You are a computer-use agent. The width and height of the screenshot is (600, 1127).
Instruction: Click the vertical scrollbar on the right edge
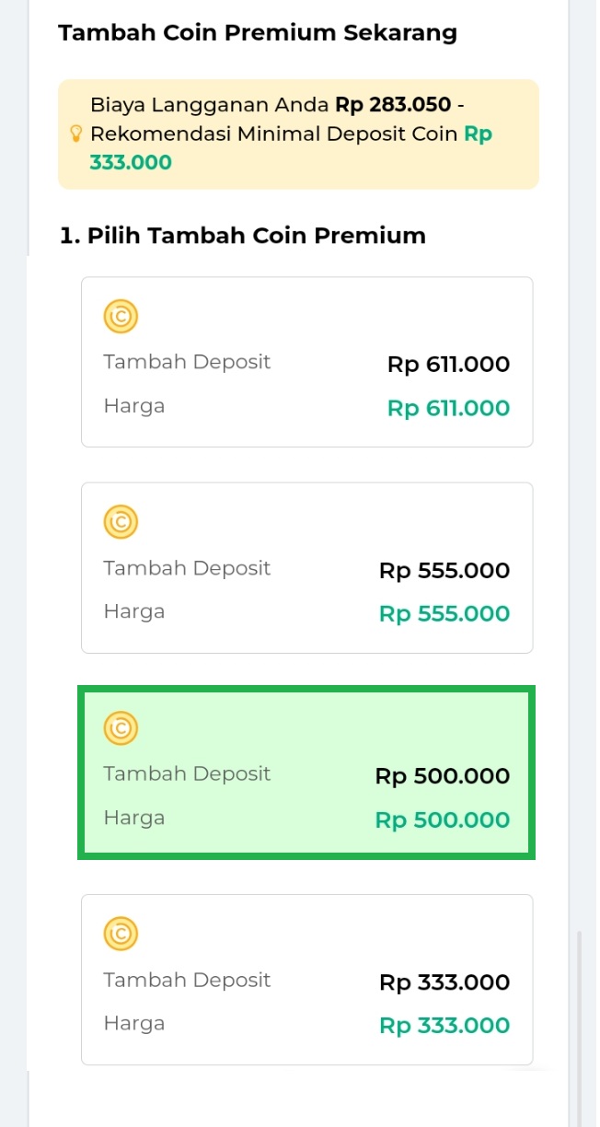click(x=579, y=1022)
